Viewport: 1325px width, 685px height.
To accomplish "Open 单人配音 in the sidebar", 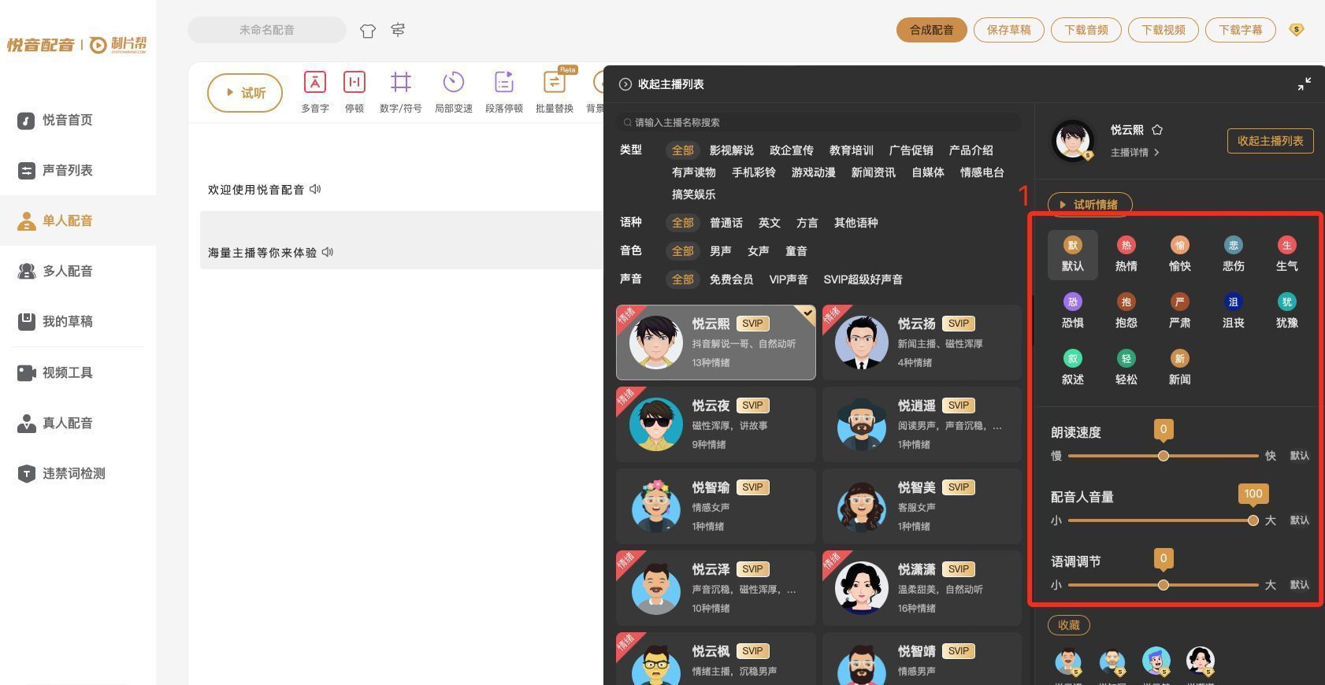I will pyautogui.click(x=78, y=220).
